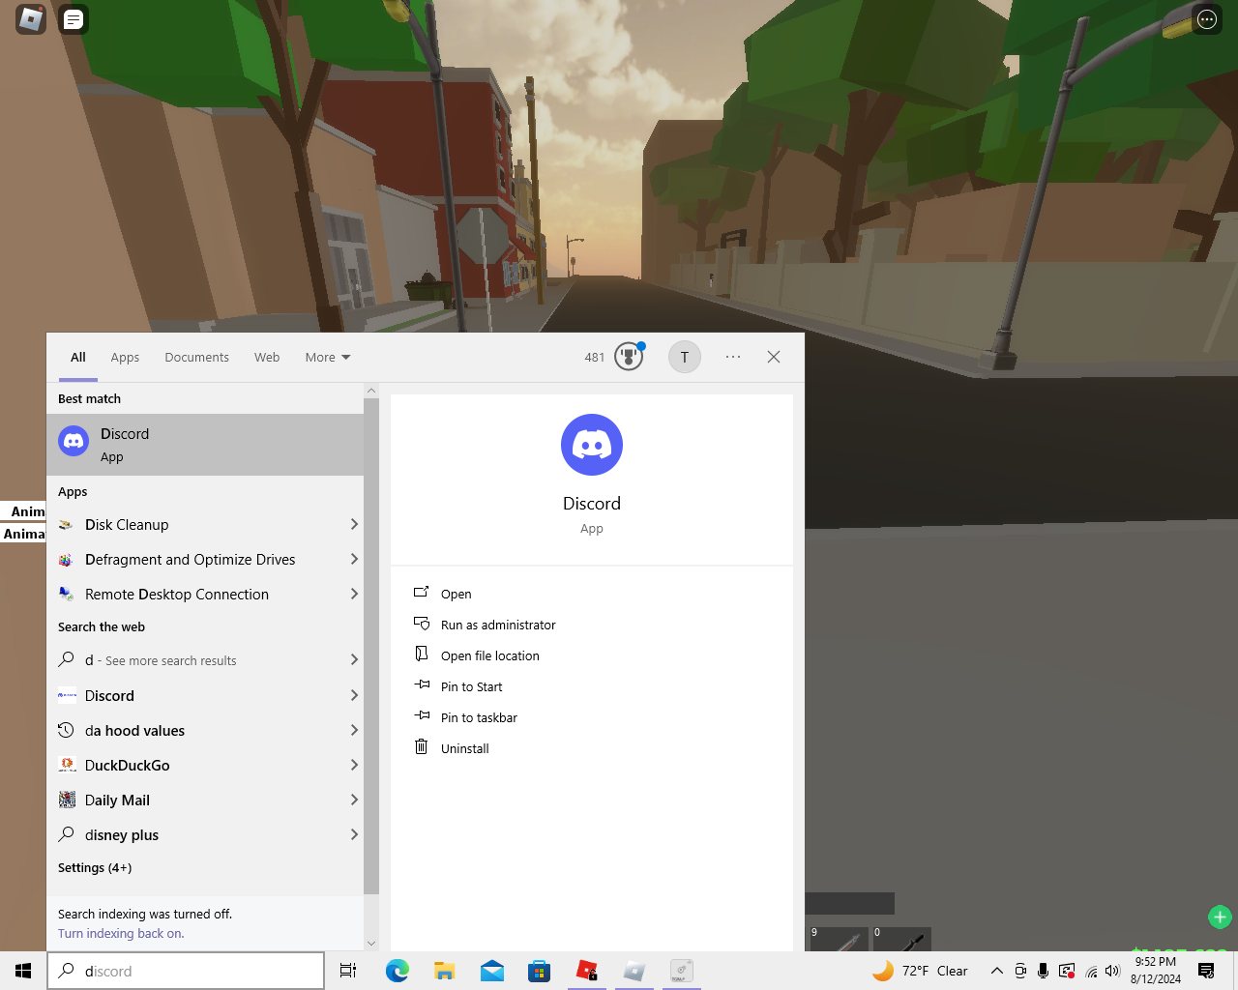Open Task View on taskbar

tap(348, 971)
